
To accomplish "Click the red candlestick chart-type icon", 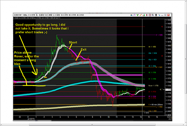I will (147, 15).
